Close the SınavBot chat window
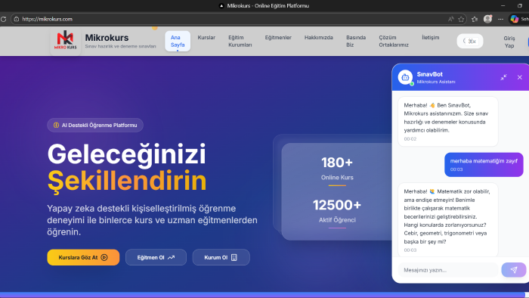This screenshot has width=529, height=298. click(520, 77)
